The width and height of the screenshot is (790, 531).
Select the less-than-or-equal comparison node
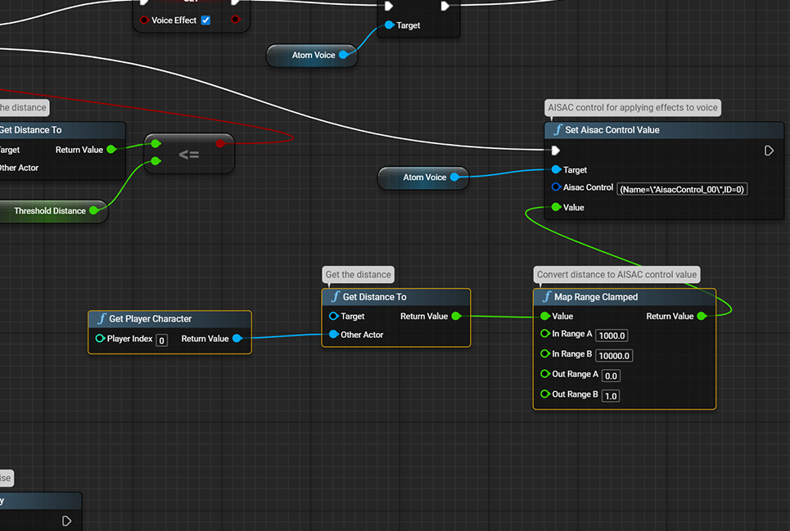[189, 154]
